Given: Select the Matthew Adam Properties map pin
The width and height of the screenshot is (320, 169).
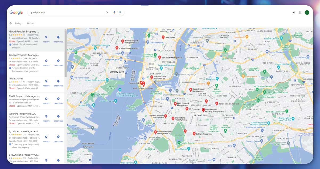Looking at the screenshot, I should (152, 77).
